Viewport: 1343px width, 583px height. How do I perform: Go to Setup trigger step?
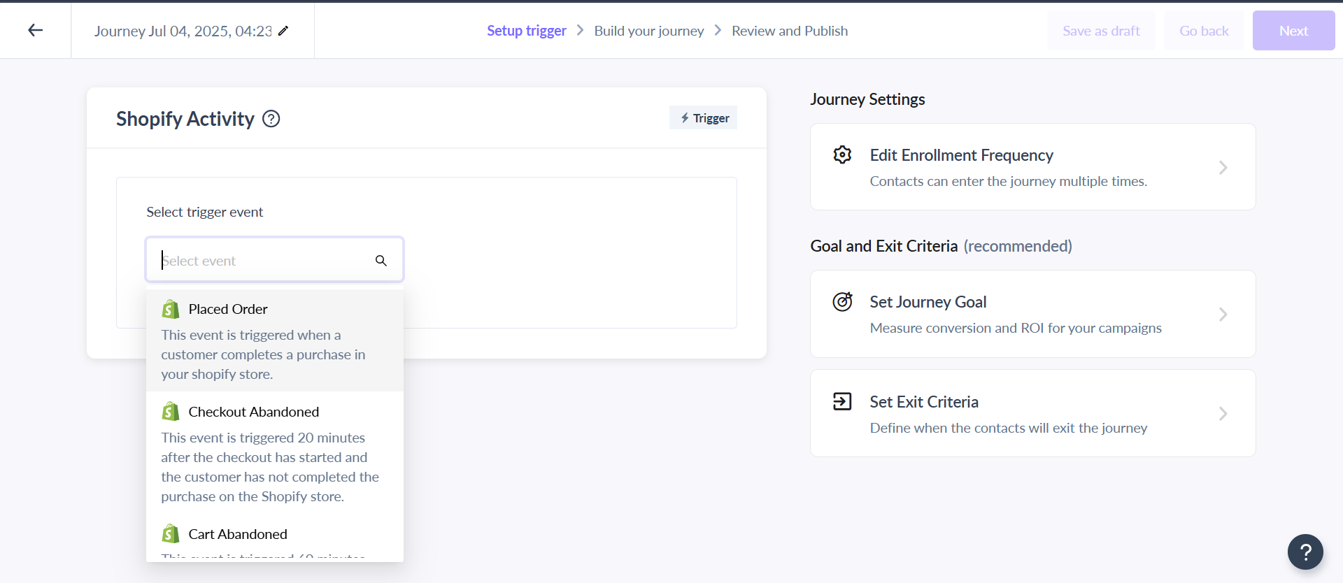527,31
